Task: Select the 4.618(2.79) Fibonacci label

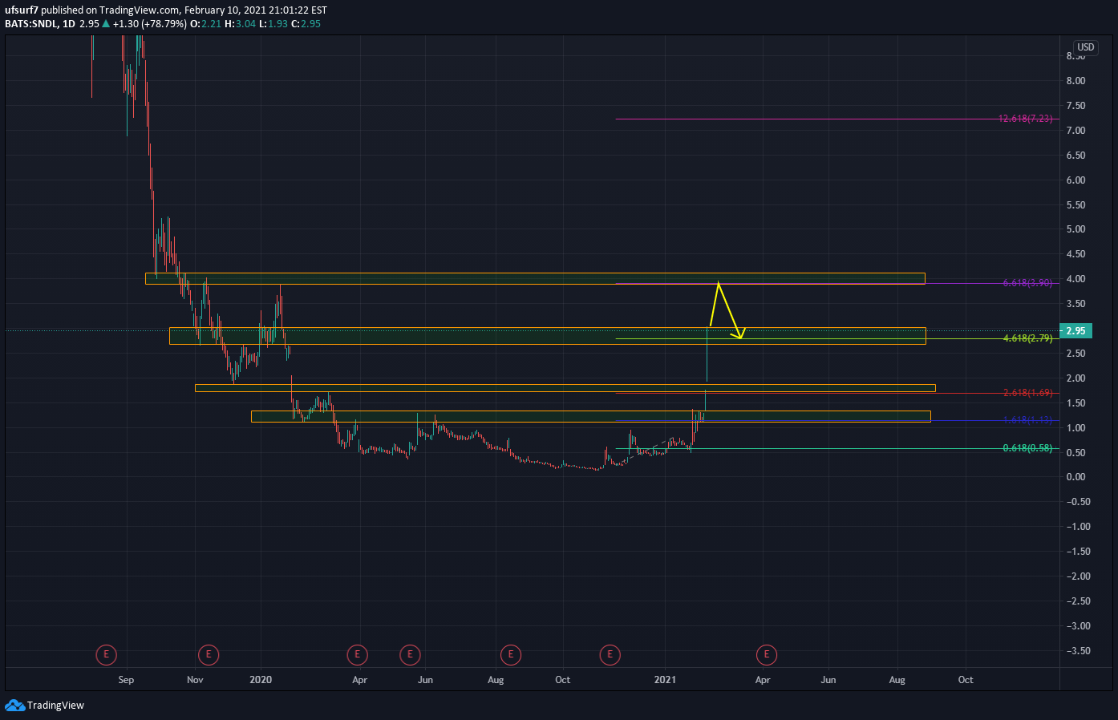Action: (1027, 338)
